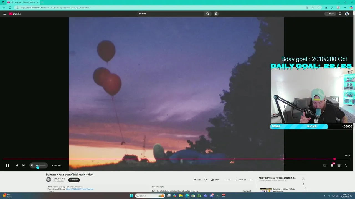This screenshot has width=355, height=199.
Task: Search with voice microphone
Action: pos(216,14)
